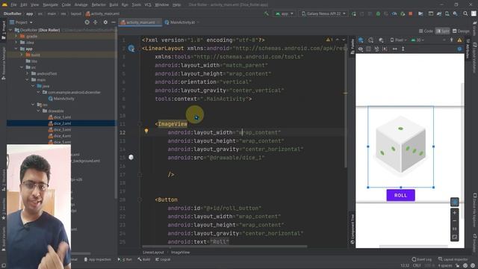Open the Layout Inspector

pos(453,259)
